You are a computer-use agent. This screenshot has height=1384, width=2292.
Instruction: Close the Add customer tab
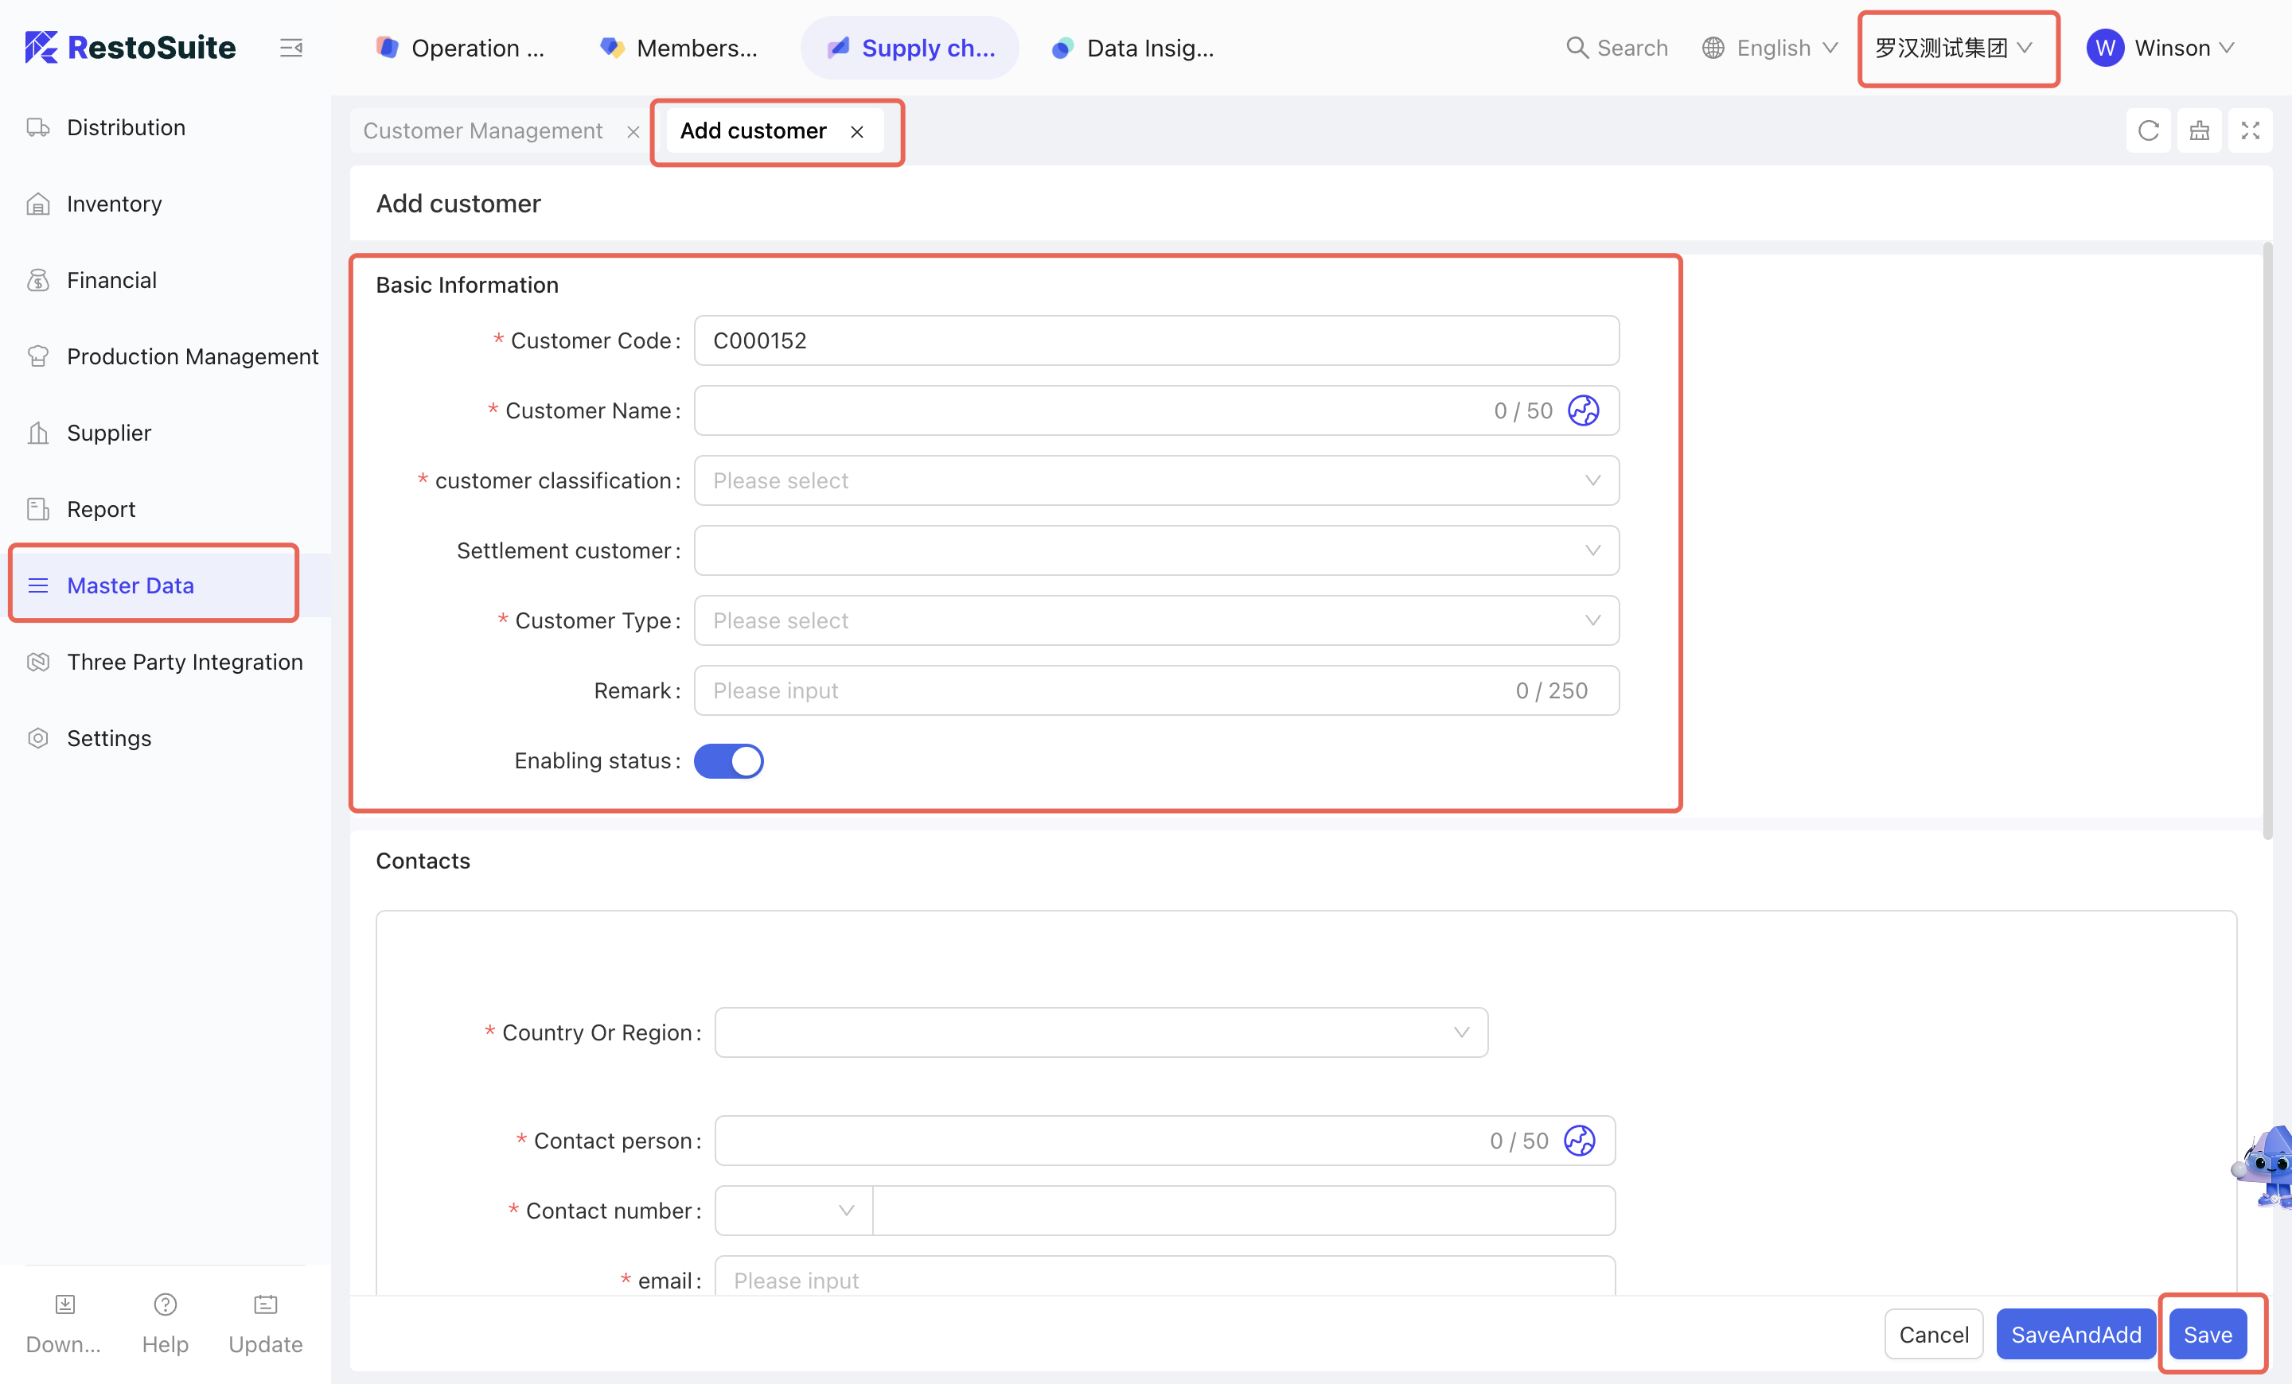(856, 132)
